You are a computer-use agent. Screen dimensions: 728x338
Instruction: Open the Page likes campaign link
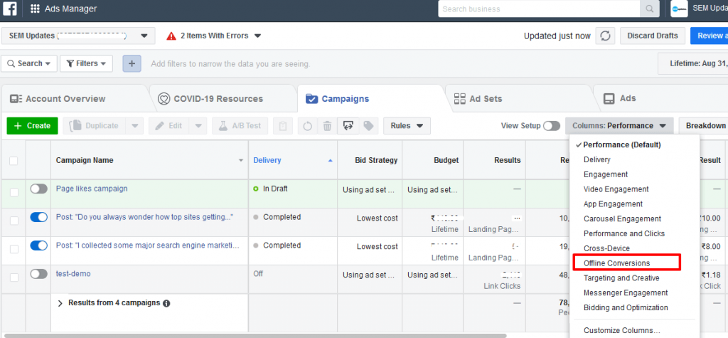[x=92, y=189]
